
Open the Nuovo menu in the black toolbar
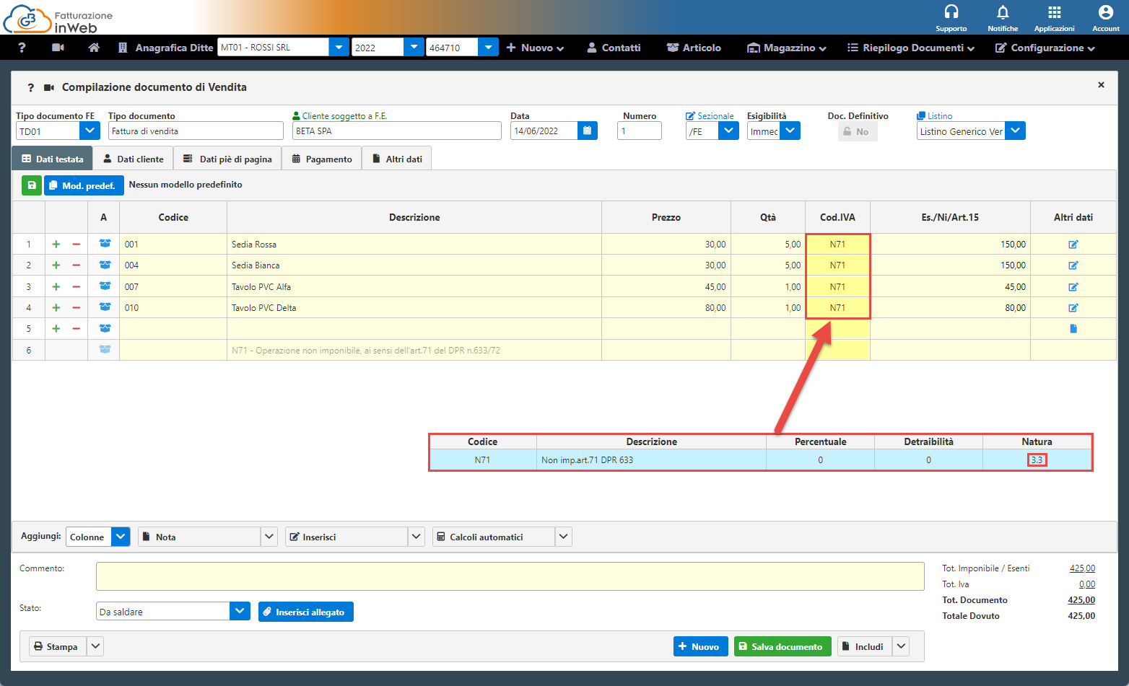click(535, 48)
